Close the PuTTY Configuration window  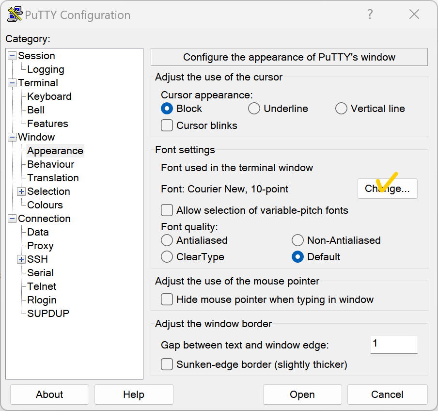pos(414,14)
